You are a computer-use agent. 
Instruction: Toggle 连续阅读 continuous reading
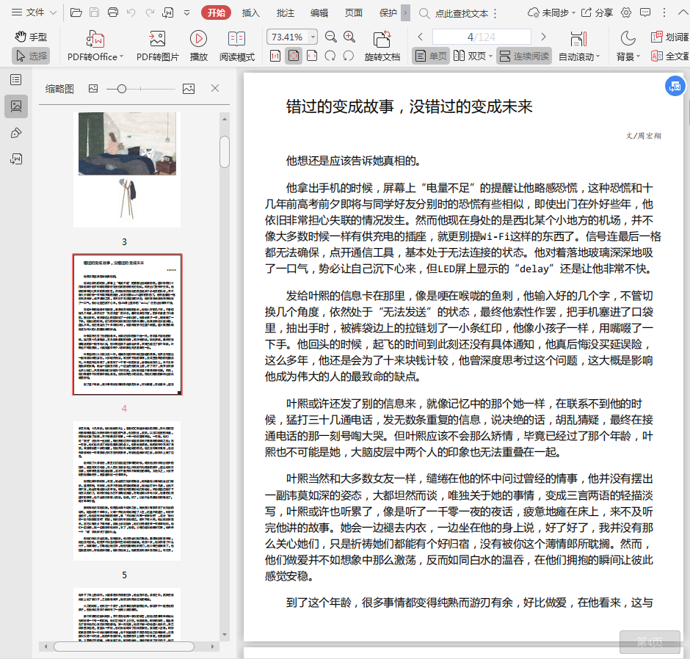click(x=525, y=56)
